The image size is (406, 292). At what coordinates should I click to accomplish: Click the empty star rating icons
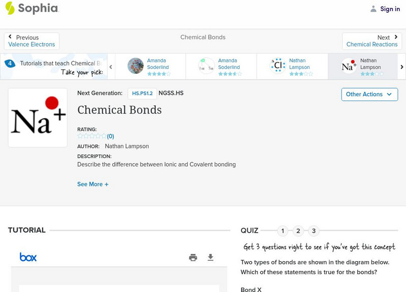92,136
